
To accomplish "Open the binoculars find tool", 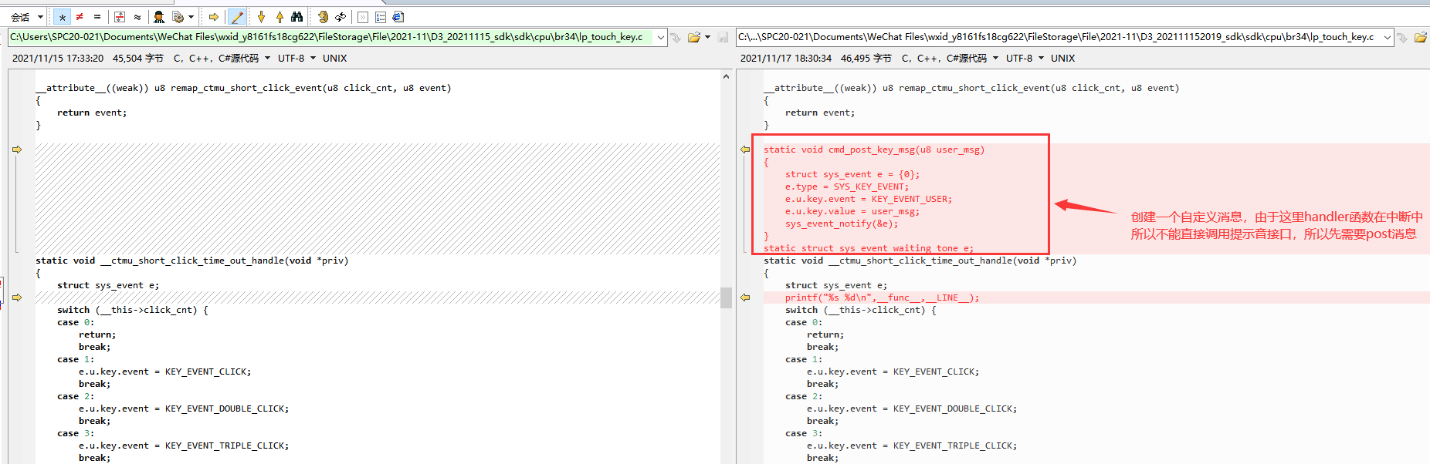I will pos(297,17).
